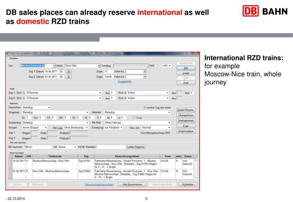Open Zug 2 Erm. 2 '0 Kein' dropdown

(x=167, y=98)
